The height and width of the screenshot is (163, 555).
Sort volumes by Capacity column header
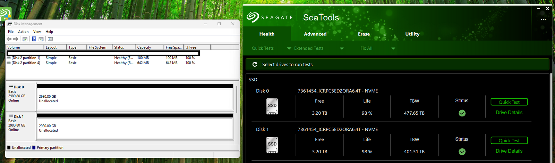(149, 47)
